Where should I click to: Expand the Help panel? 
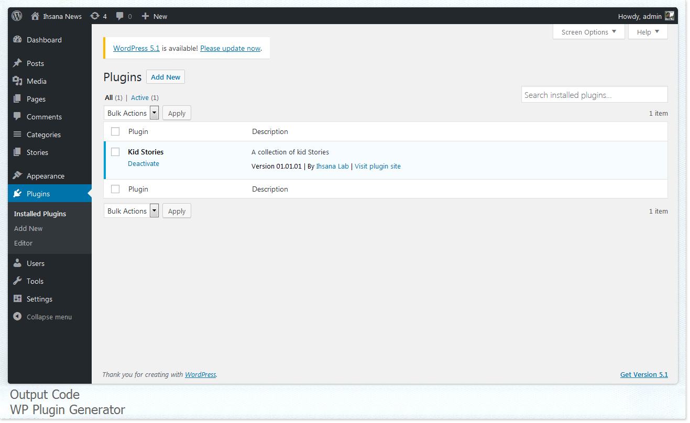[648, 32]
